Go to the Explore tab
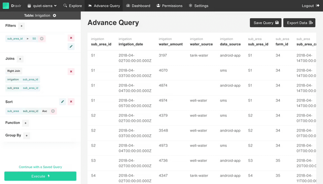The image size is (323, 184). point(73,6)
